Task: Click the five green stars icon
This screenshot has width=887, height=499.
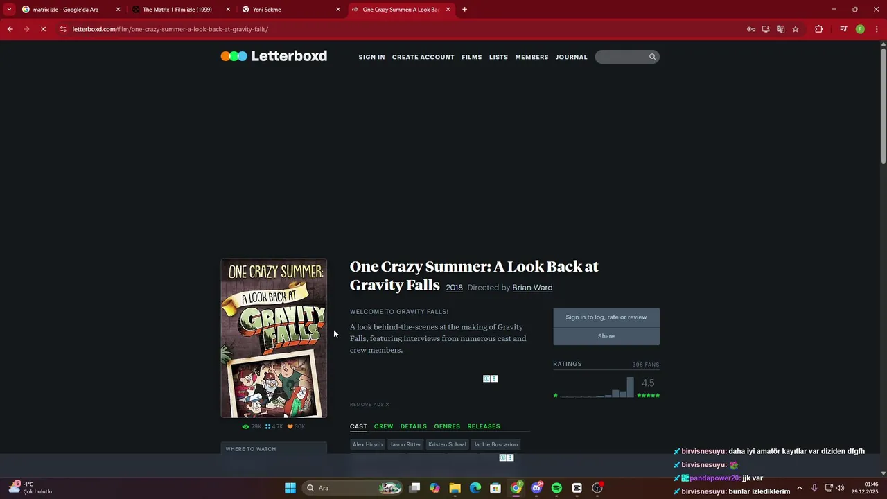Action: 648,396
